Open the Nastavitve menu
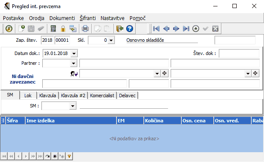The image size is (264, 162). tap(113, 18)
